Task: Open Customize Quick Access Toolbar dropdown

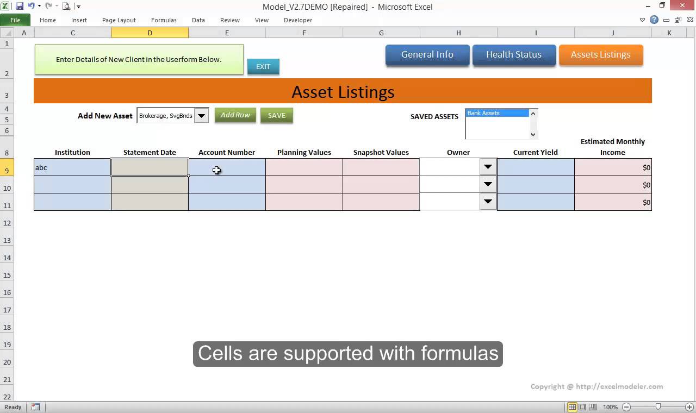Action: pos(78,7)
